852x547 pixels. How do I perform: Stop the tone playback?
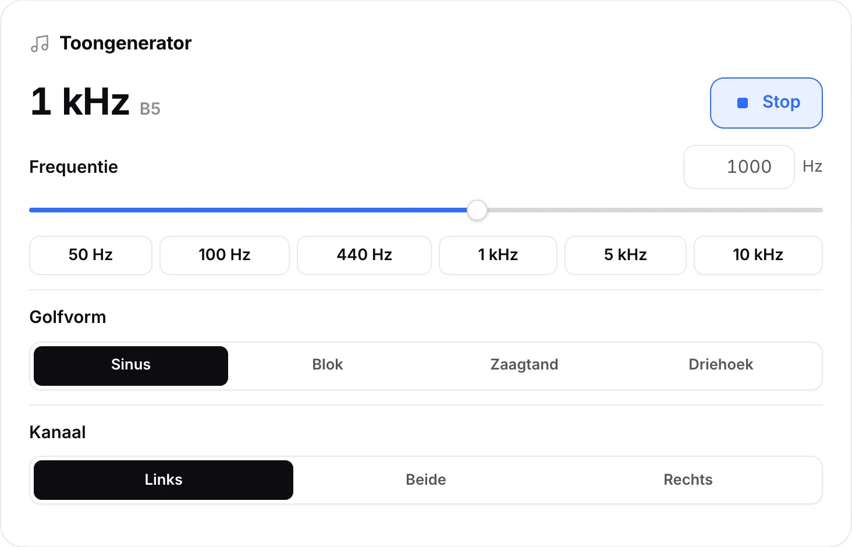pos(766,103)
